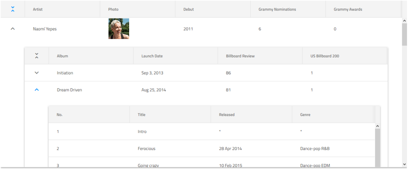This screenshot has width=410, height=172.
Task: Click the main grid vertical scrollbar thumb
Action: [405, 34]
